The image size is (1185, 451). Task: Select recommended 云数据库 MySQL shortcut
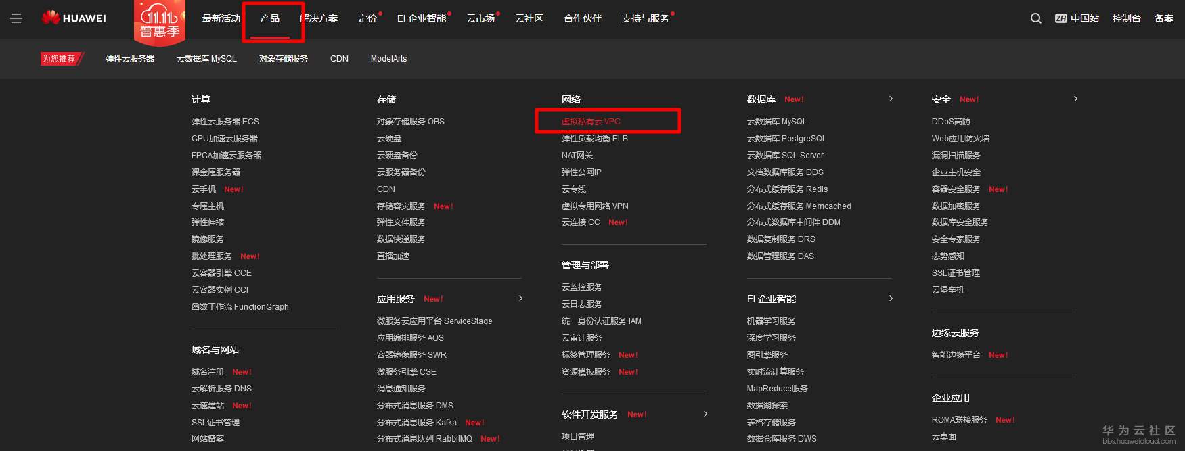[206, 59]
